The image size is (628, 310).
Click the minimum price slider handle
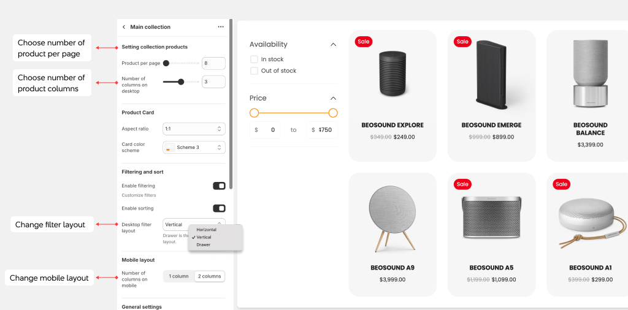(254, 113)
